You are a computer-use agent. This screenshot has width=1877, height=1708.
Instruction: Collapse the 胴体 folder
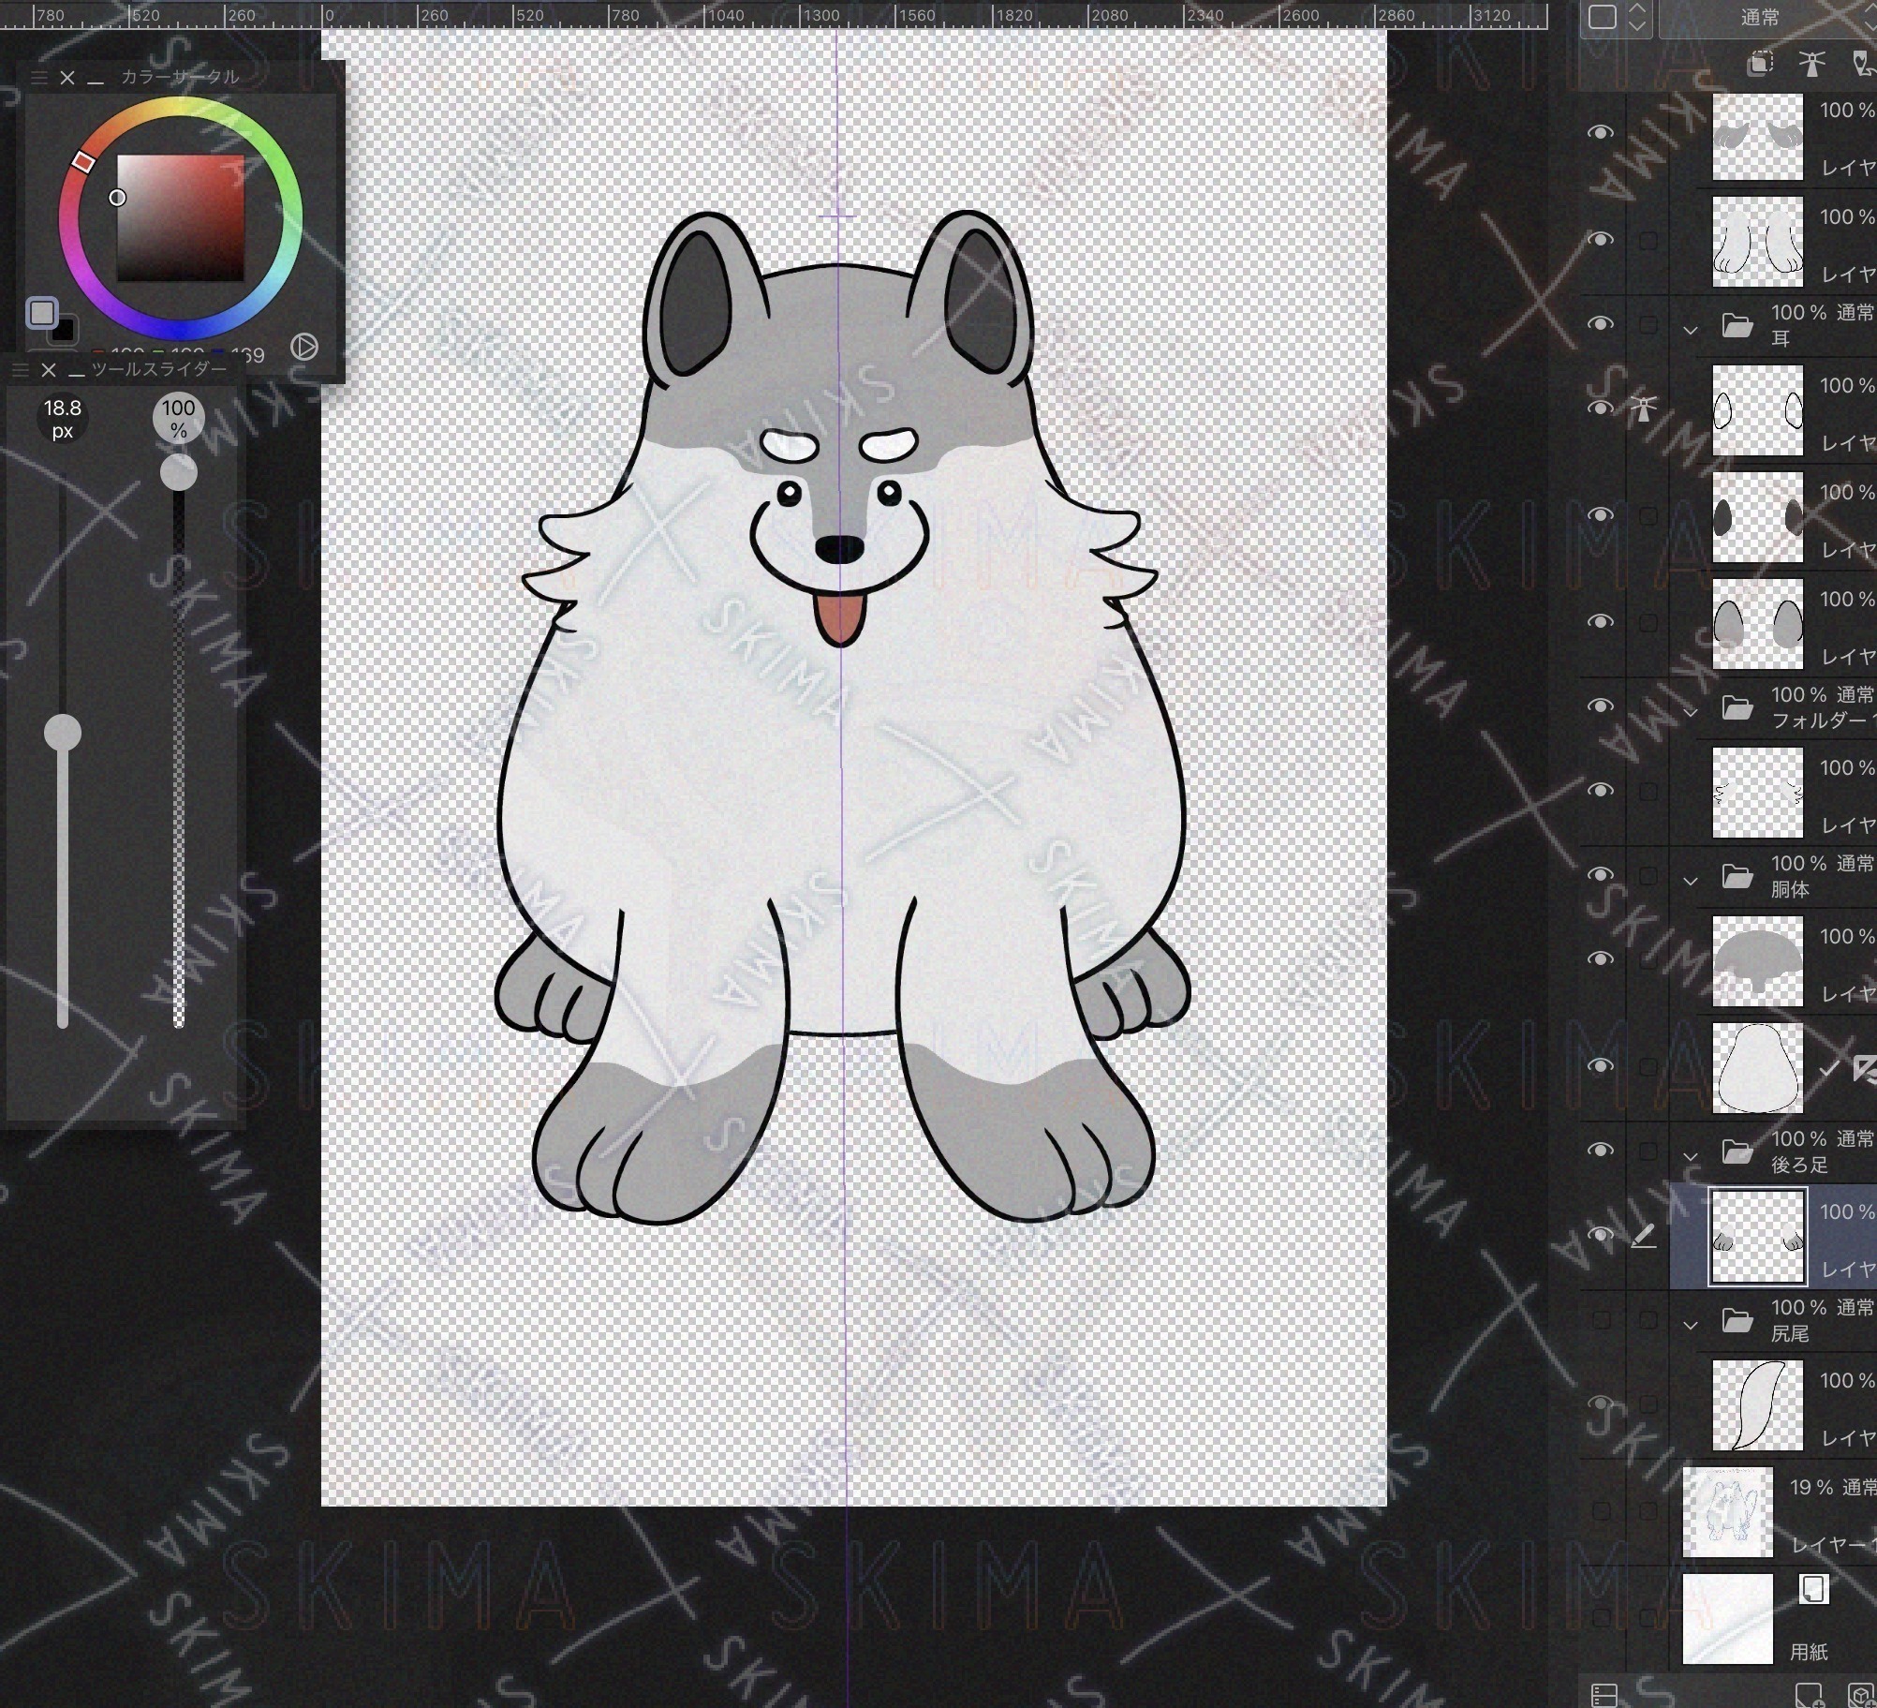pyautogui.click(x=1691, y=881)
